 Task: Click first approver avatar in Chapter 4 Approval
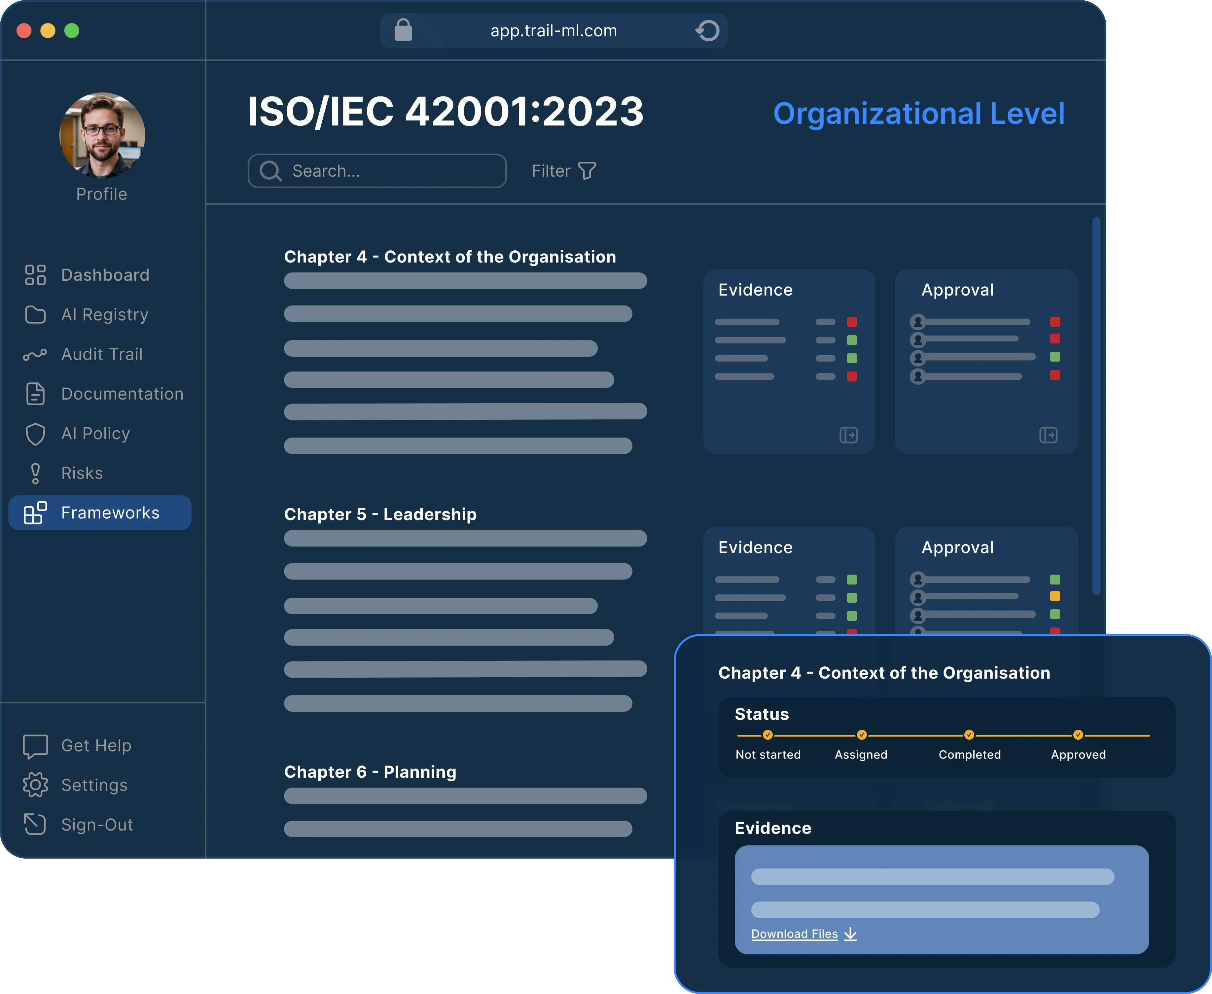(x=918, y=322)
